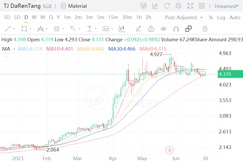243x162 pixels.
Task: Click the Material link
Action: [x=77, y=6]
